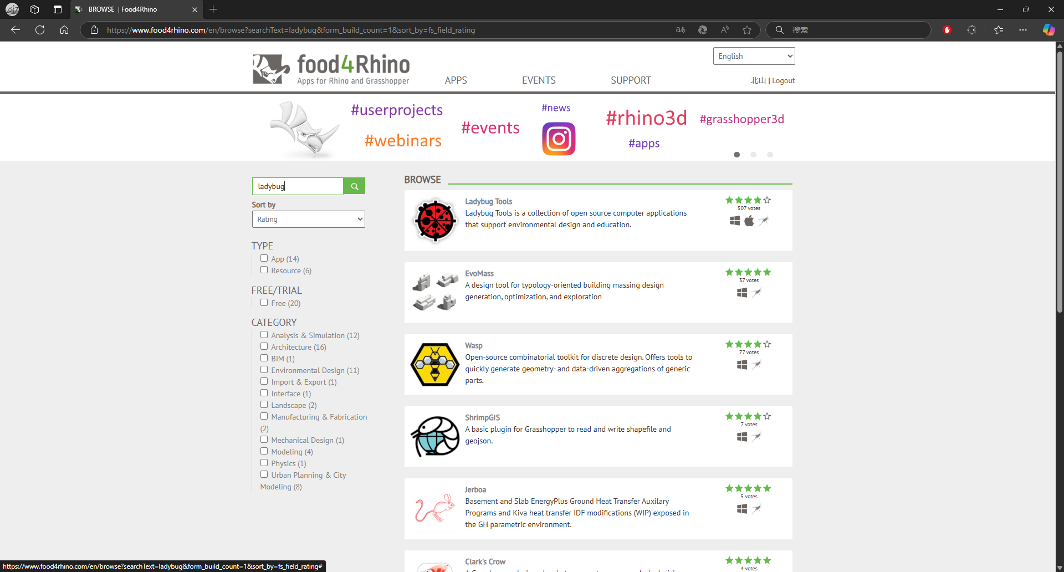Click the Ladybug Tools star rating
The image size is (1064, 572).
click(748, 200)
